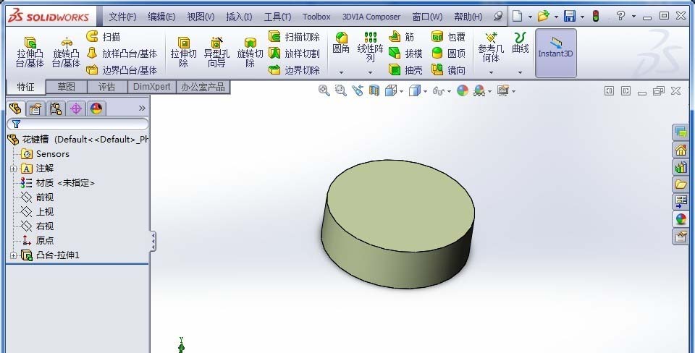Viewport: 695px width, 353px height.
Task: Select the 旋转凸台/基体 revolve boss tool
Action: tap(66, 52)
